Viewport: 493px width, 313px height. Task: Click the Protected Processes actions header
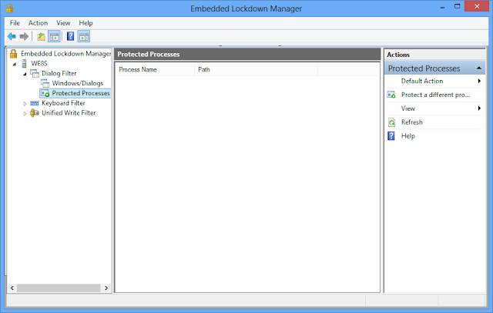(434, 68)
